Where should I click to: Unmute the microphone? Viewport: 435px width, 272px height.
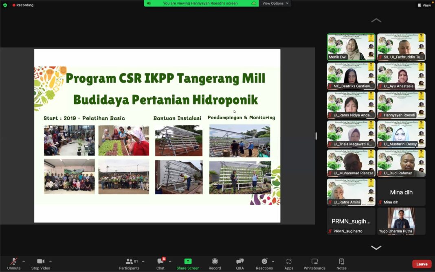point(14,263)
